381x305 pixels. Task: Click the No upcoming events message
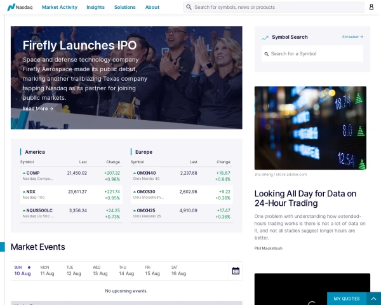[126, 291]
